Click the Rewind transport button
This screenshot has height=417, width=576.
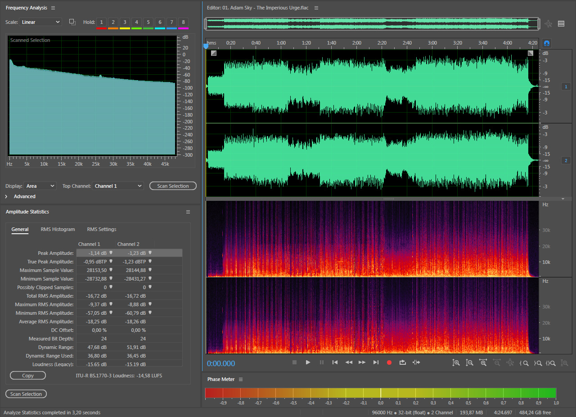click(349, 362)
